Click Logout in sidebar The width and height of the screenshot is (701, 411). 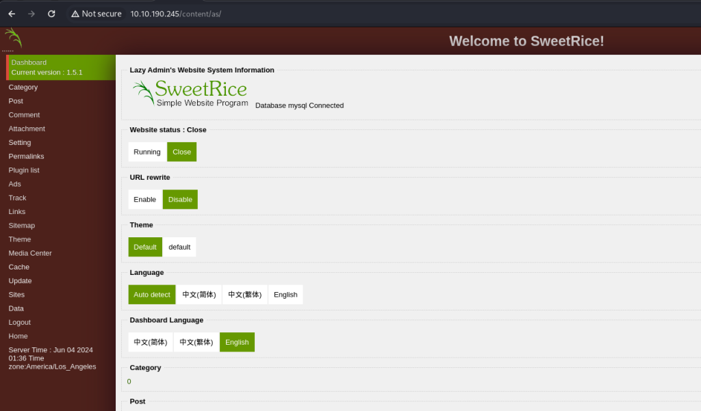[x=20, y=323]
